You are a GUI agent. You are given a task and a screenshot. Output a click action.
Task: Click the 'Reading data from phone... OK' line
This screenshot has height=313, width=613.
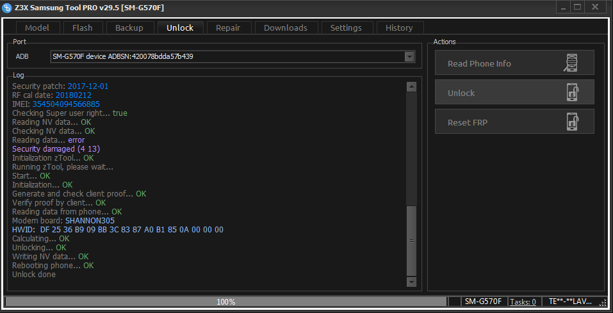click(67, 212)
